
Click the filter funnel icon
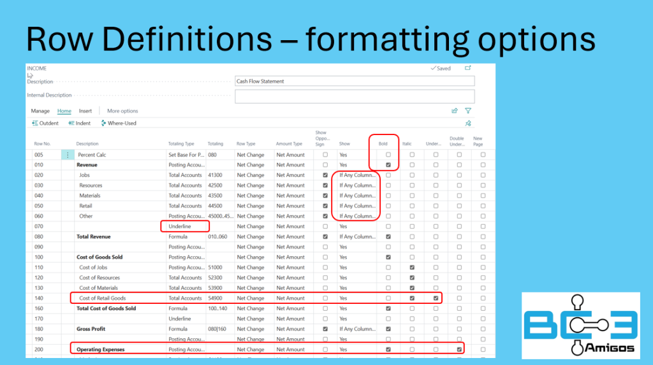pos(468,111)
